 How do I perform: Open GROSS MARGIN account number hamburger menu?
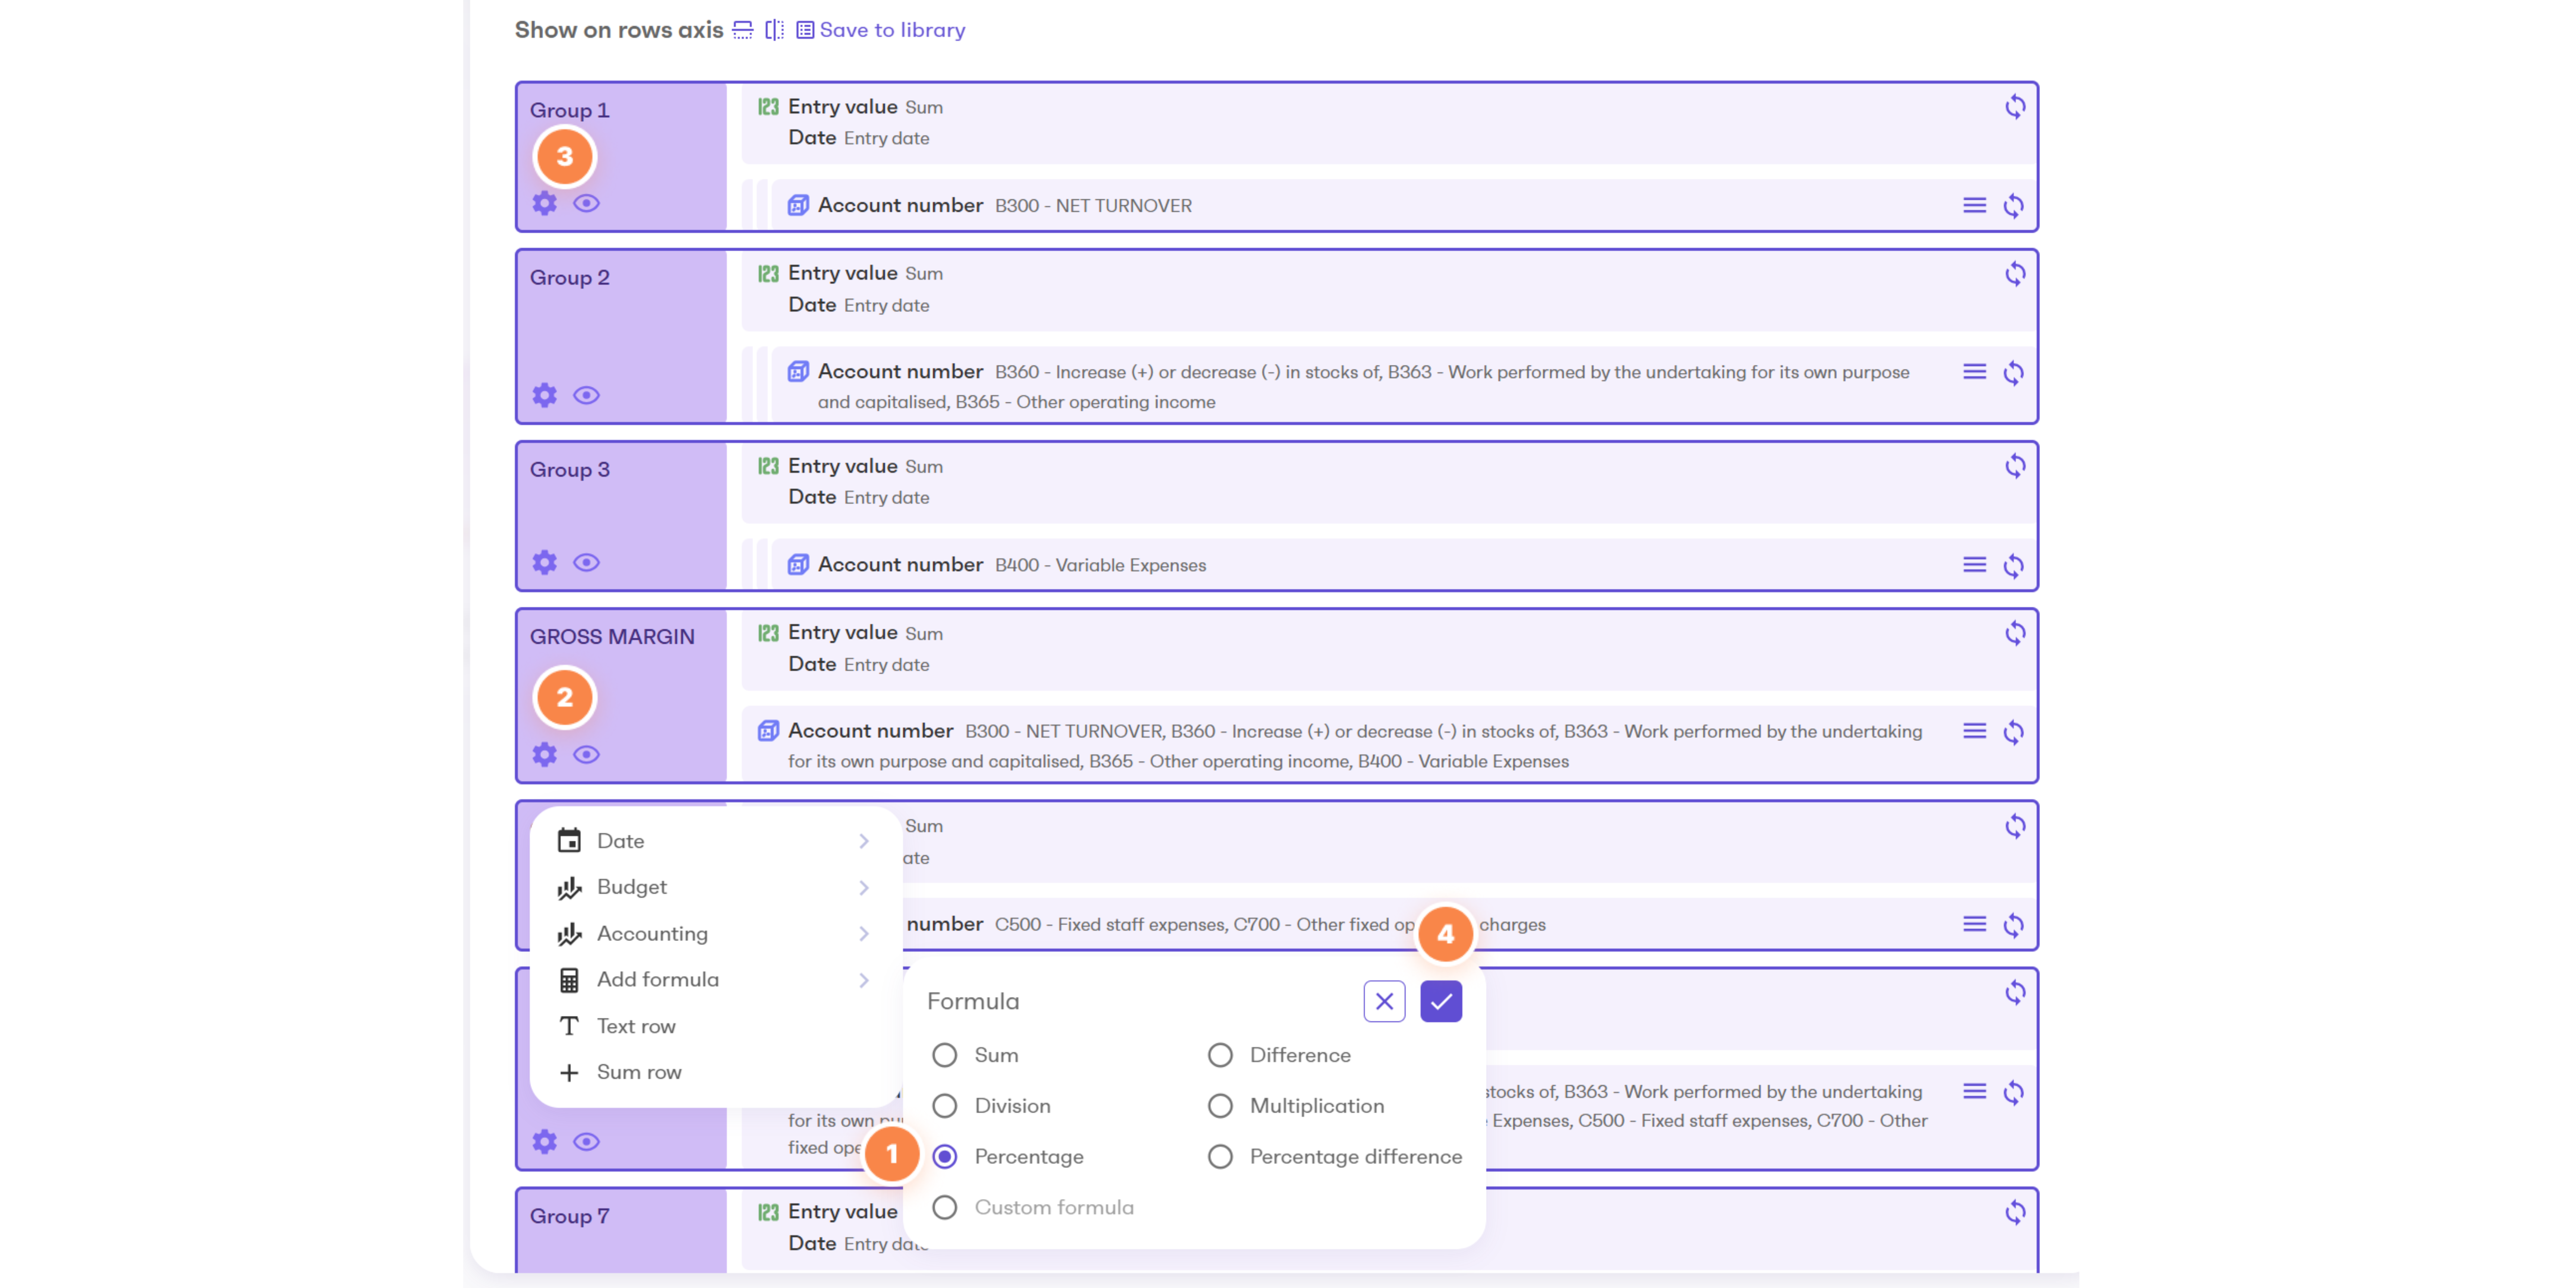1974,731
